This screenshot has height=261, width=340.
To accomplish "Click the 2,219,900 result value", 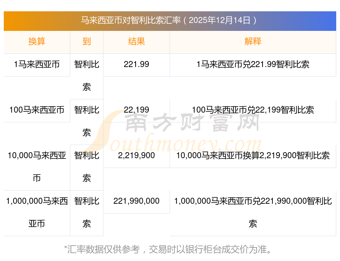I will click(136, 156).
